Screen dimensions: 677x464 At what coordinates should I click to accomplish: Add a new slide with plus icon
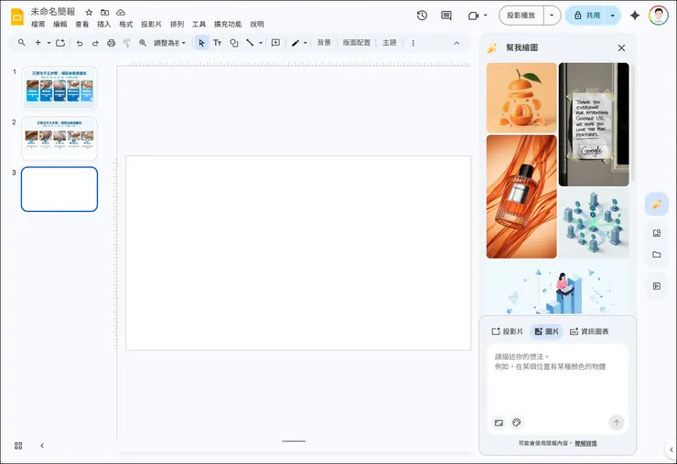(38, 43)
